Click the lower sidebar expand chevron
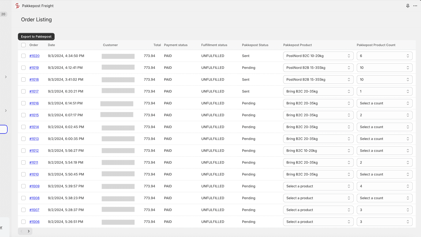421x237 pixels. tap(6, 111)
